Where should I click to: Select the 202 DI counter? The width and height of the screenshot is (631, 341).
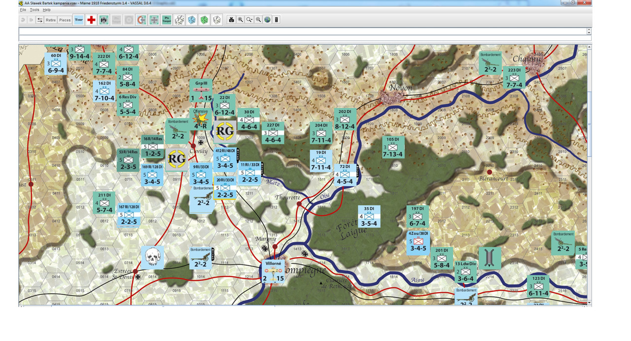345,120
